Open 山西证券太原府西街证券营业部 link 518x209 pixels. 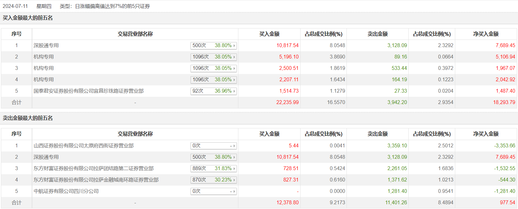[84, 146]
